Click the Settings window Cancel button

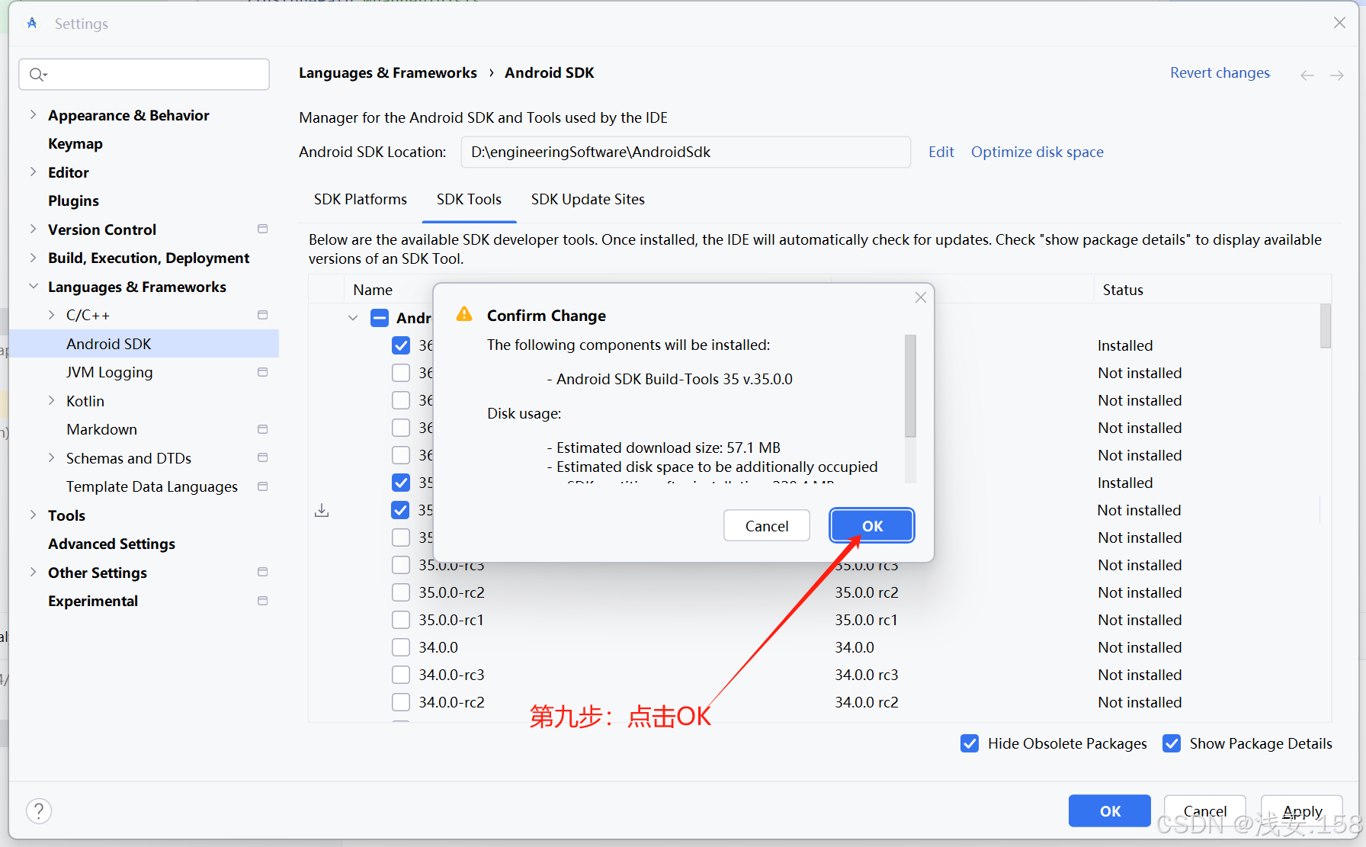point(1205,811)
